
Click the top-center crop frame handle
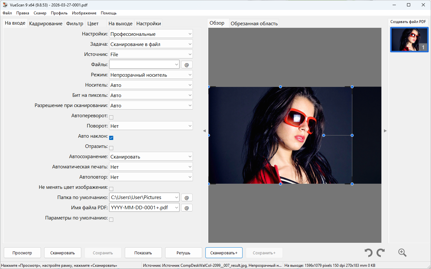[280, 87]
